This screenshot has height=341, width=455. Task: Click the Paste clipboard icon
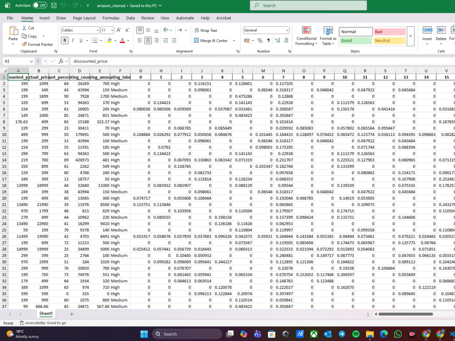[13, 31]
